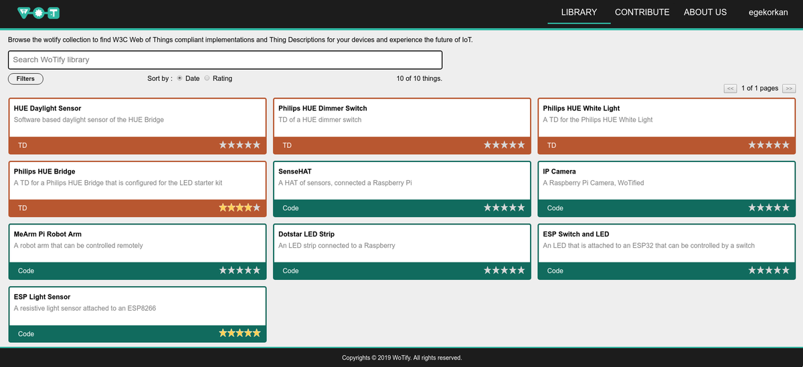Image resolution: width=803 pixels, height=367 pixels.
Task: Click '10 of 10 things.' count text
Action: click(x=419, y=78)
